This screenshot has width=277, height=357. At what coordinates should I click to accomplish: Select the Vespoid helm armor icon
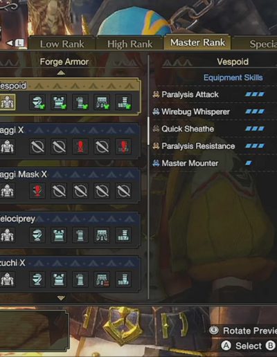coord(37,102)
